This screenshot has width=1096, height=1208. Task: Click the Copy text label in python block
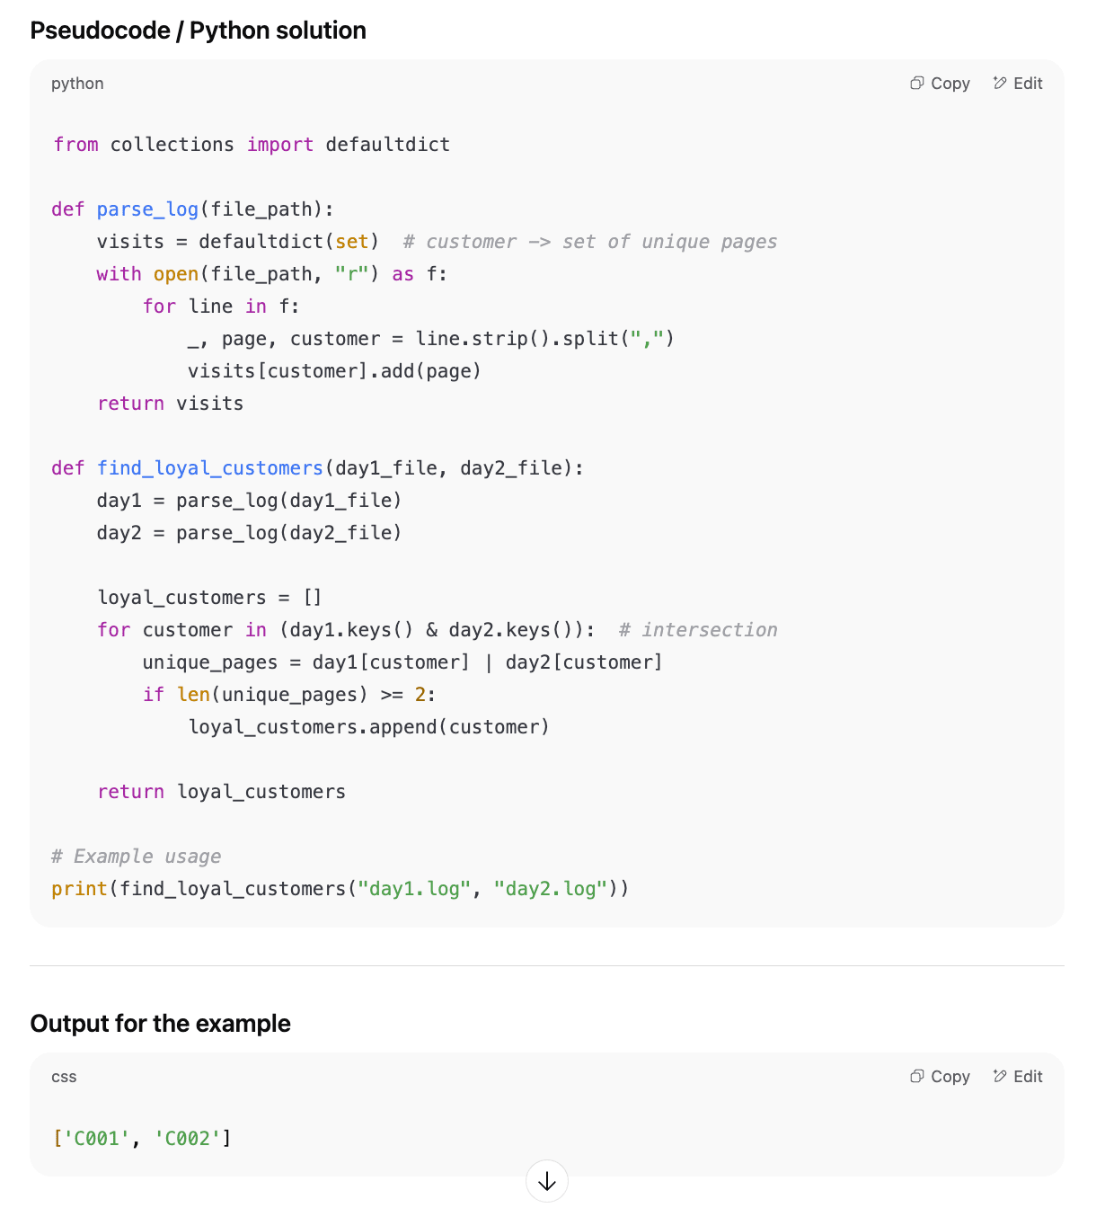tap(950, 84)
